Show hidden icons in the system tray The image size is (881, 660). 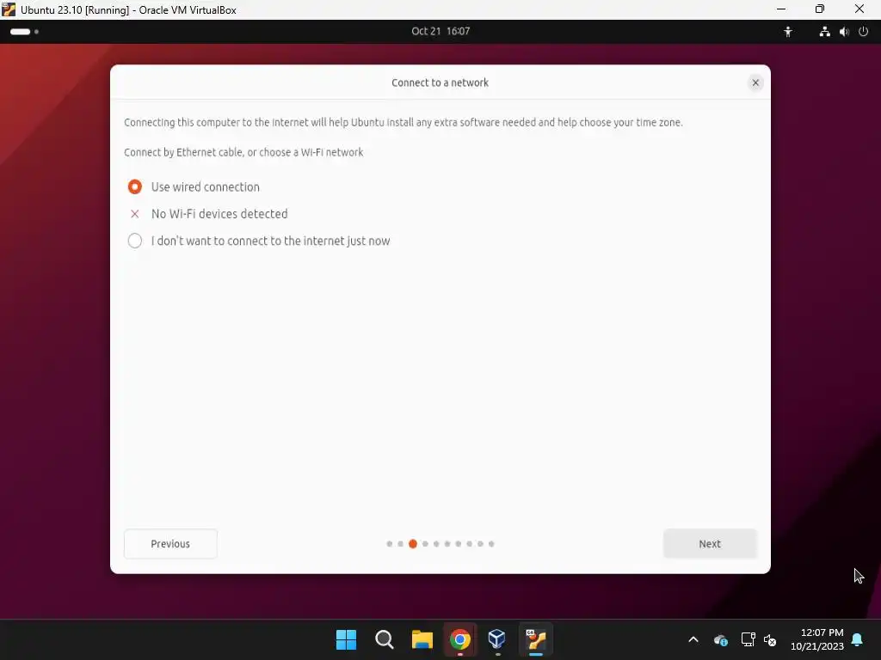(693, 639)
